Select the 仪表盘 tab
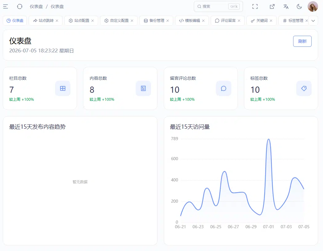 [x=15, y=21]
